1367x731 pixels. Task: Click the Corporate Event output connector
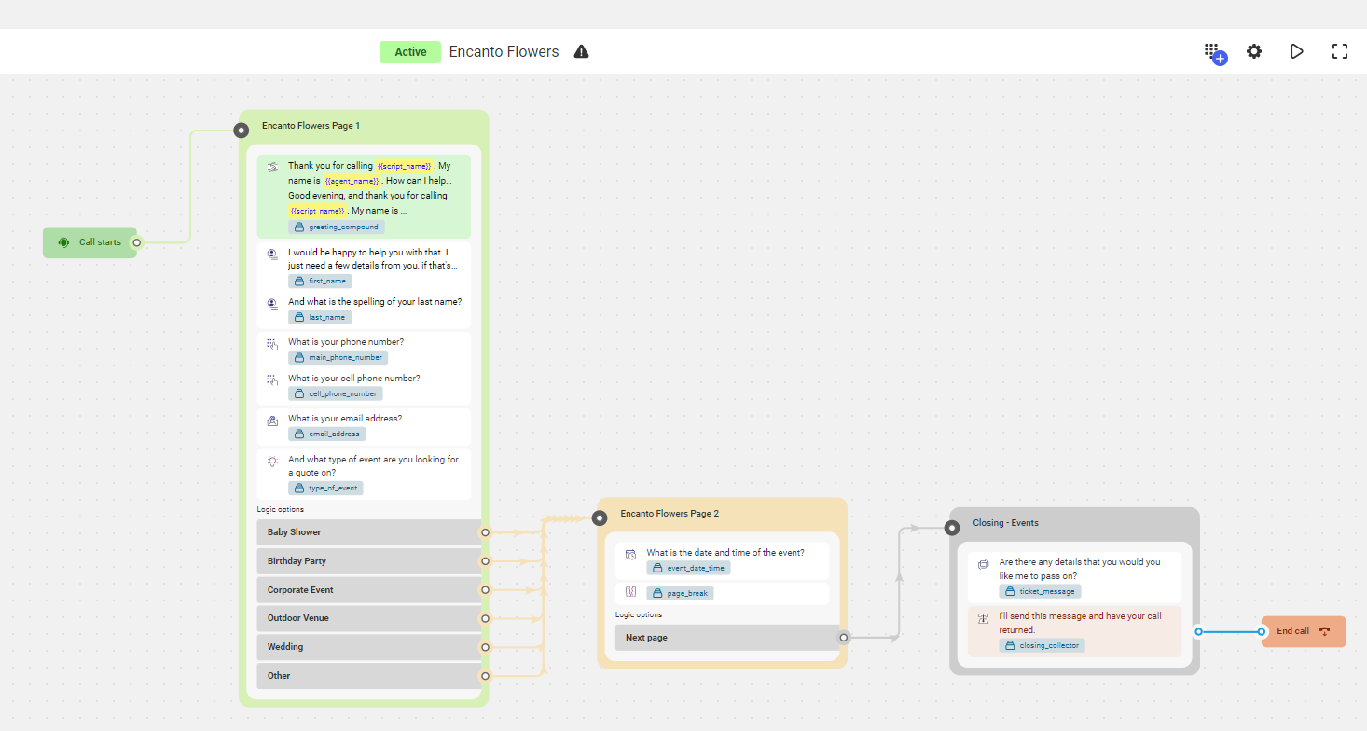coord(485,590)
